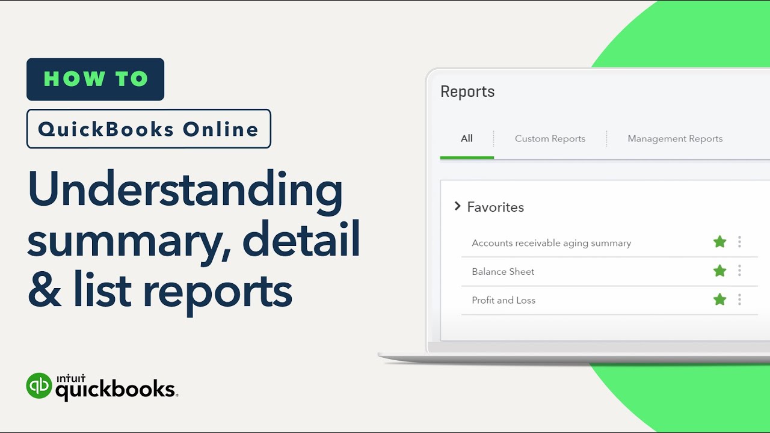Open more options for Accounts receivable aging summary
This screenshot has width=770, height=433.
click(739, 242)
